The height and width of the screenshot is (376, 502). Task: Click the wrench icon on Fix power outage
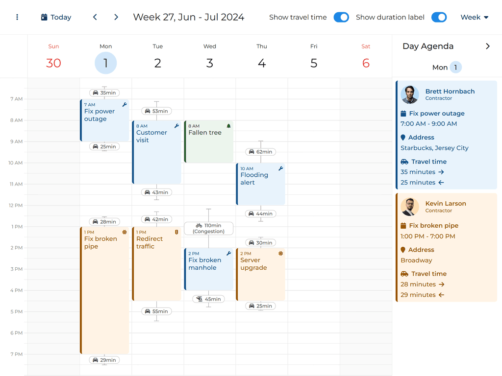point(125,105)
